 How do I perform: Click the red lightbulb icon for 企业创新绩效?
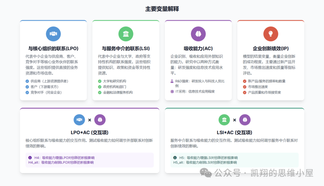(x=270, y=34)
